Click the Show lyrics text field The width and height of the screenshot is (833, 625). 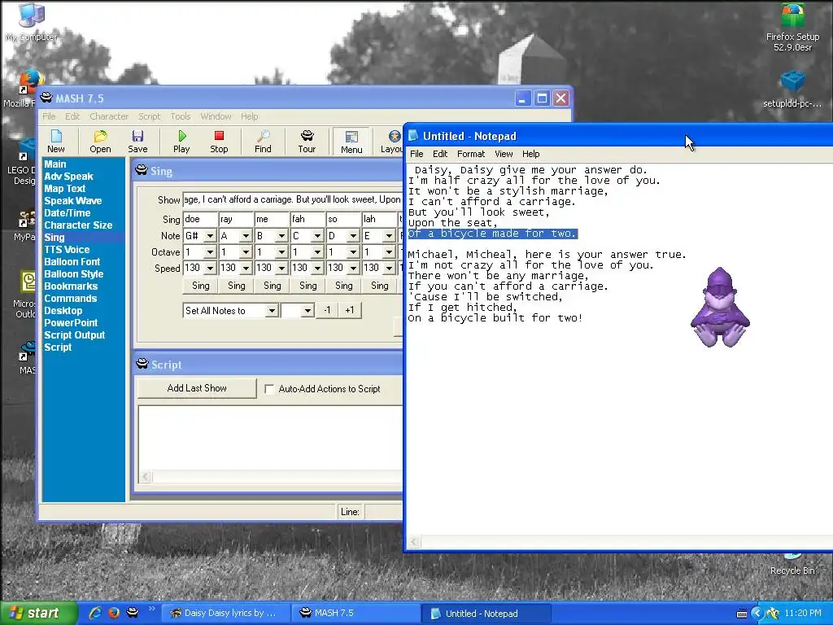293,199
